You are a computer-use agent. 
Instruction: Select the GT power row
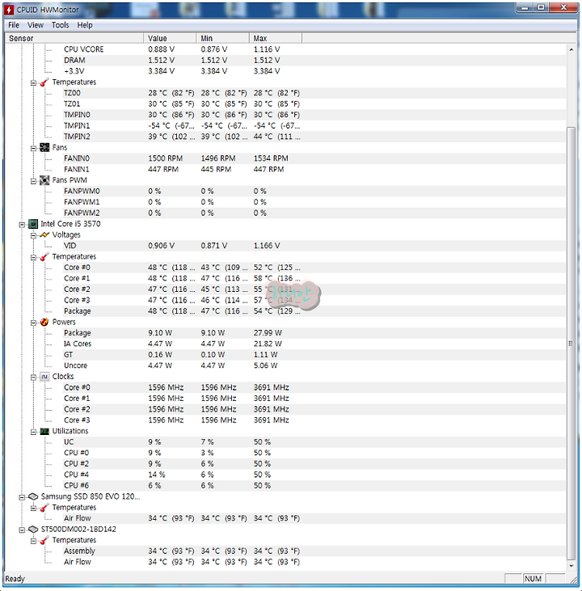[x=314, y=355]
